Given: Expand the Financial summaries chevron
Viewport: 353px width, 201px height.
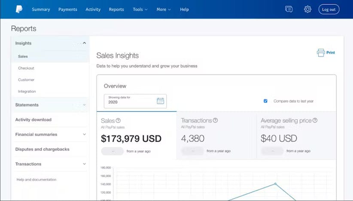Looking at the screenshot, I should [x=84, y=134].
